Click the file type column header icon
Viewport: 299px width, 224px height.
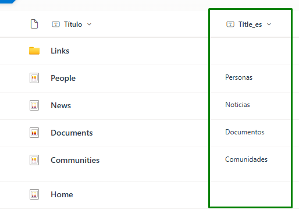[34, 24]
